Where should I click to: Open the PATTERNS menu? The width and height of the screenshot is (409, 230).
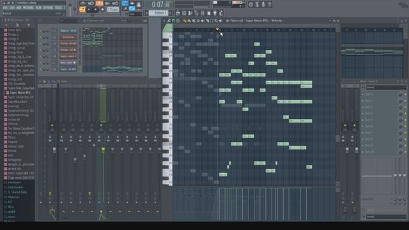click(28, 8)
